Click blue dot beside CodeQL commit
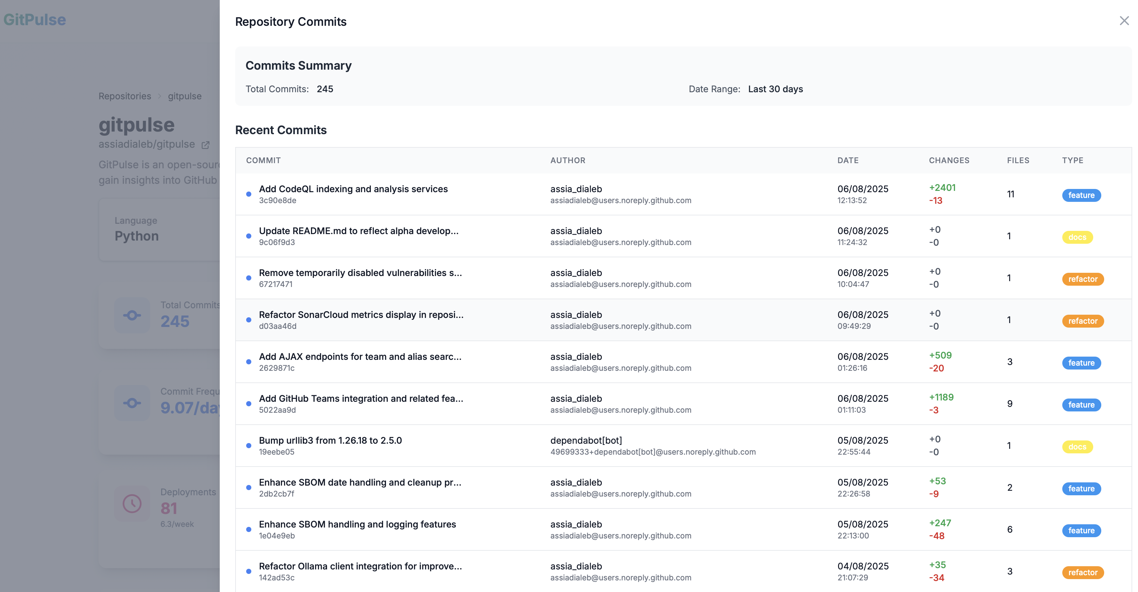 tap(249, 194)
